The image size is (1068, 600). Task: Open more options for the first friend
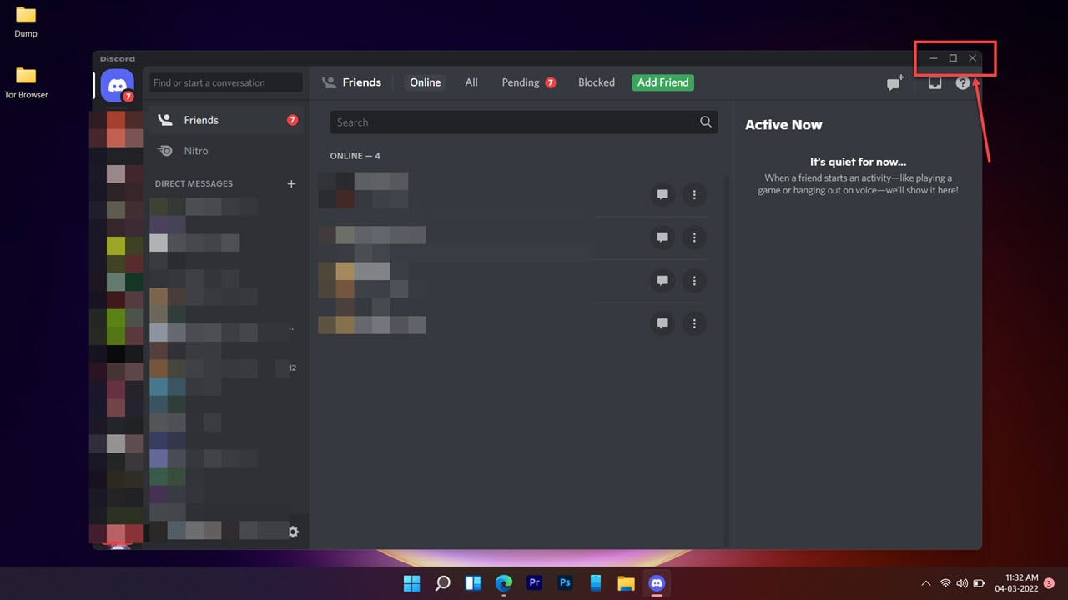click(694, 194)
